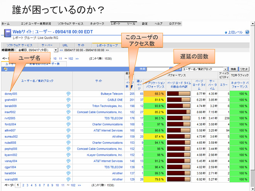Open user warcq006 link

coord(11,179)
